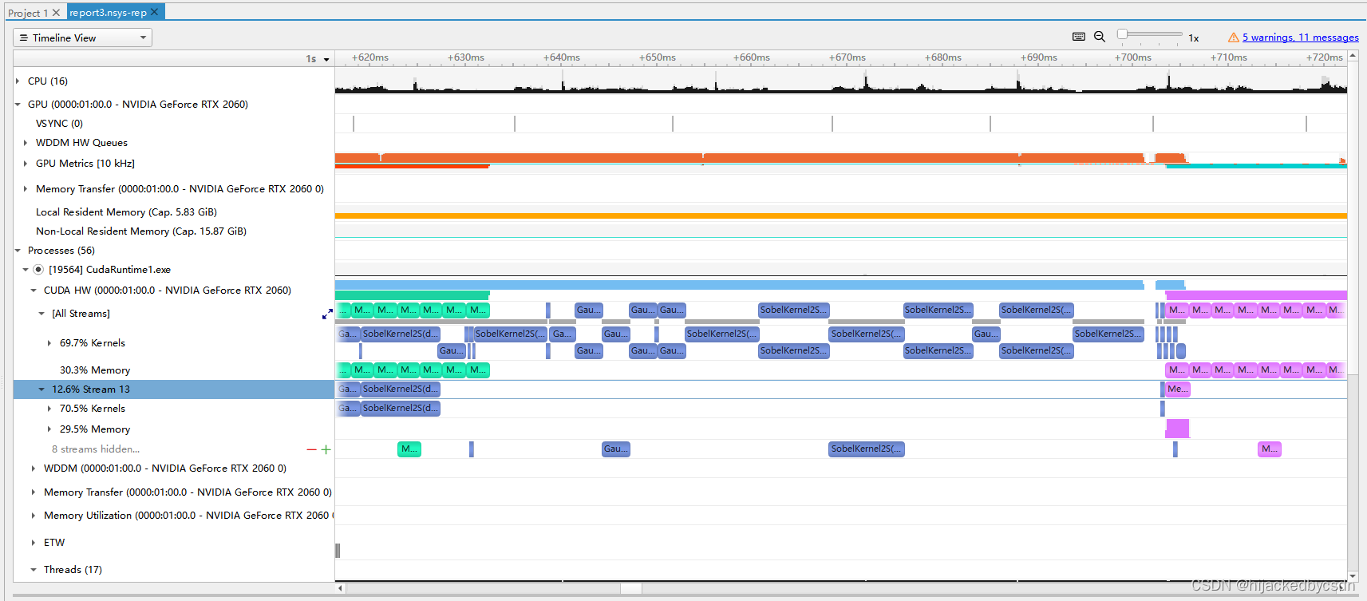The width and height of the screenshot is (1367, 601).
Task: Click the vertical scrollbar up arrow
Action: 1353,56
